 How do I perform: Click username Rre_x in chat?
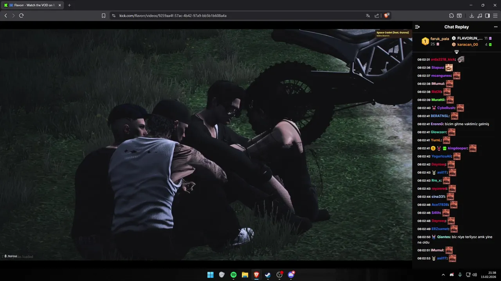point(436,181)
